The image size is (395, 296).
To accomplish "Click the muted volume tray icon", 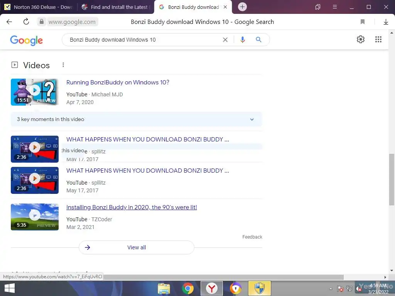I will (359, 289).
